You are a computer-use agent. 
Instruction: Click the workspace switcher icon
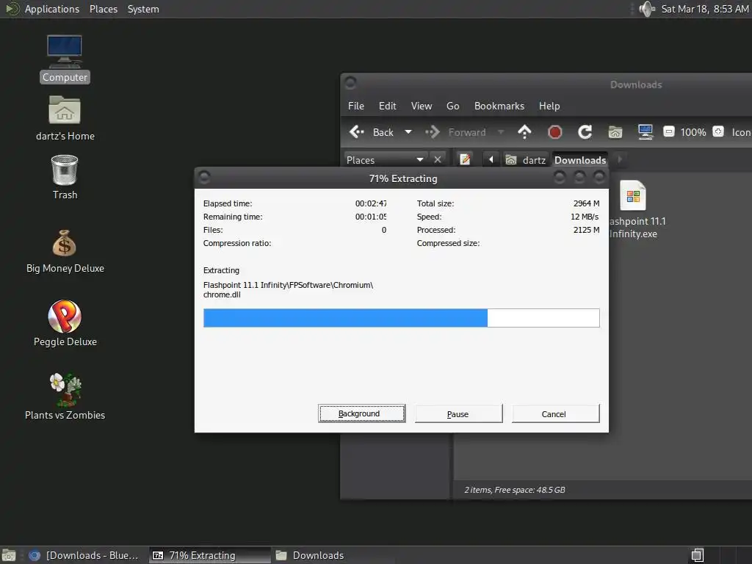(698, 555)
